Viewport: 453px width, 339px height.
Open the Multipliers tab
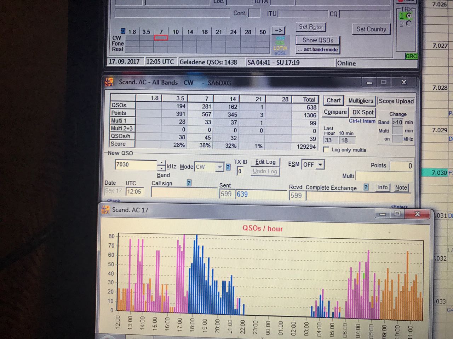(361, 101)
